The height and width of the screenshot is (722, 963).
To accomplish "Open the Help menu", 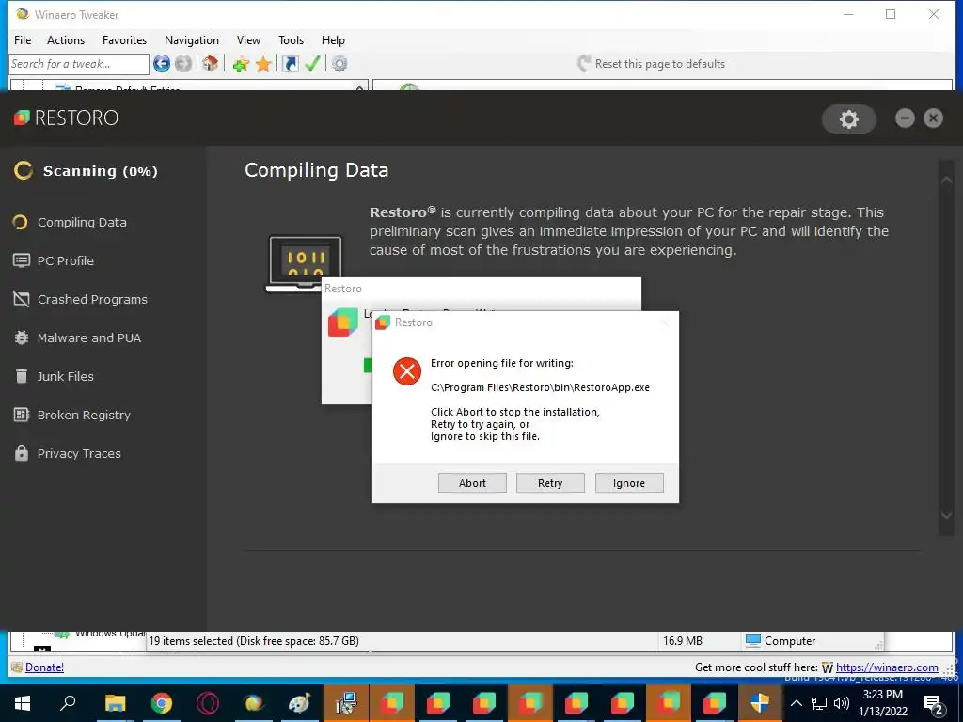I will (x=333, y=39).
